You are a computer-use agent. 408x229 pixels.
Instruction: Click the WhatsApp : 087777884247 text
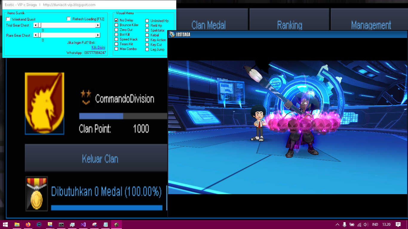(86, 53)
